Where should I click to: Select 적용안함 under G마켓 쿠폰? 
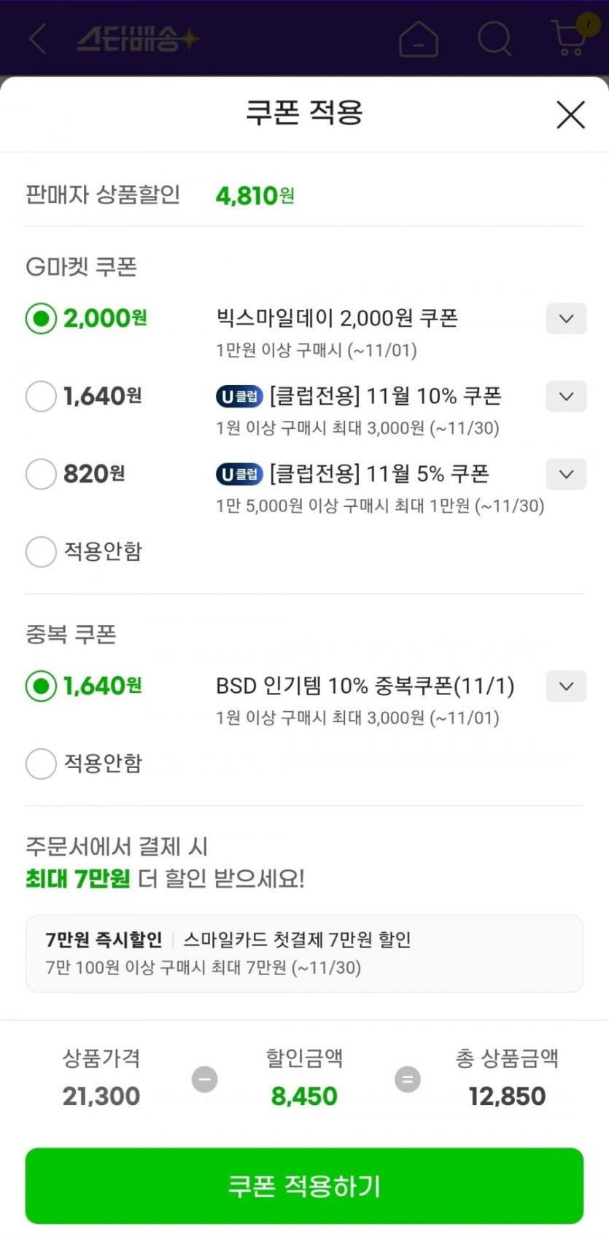41,552
